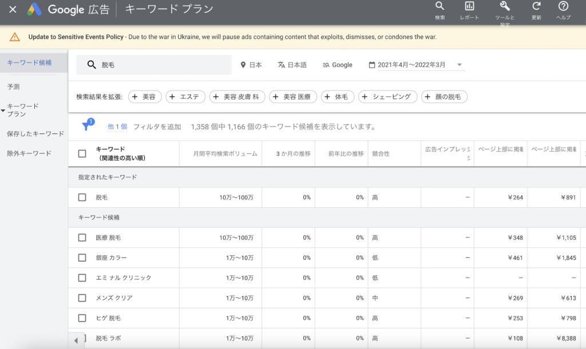Click フィルタを追加 to add filter
Screen dimensions: 586x349
point(157,126)
